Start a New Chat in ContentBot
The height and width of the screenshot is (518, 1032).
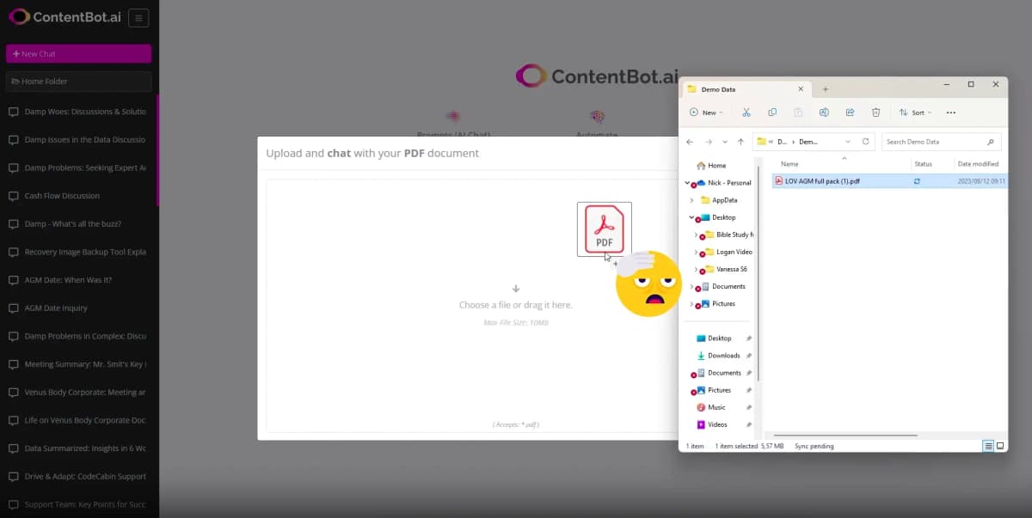click(78, 53)
